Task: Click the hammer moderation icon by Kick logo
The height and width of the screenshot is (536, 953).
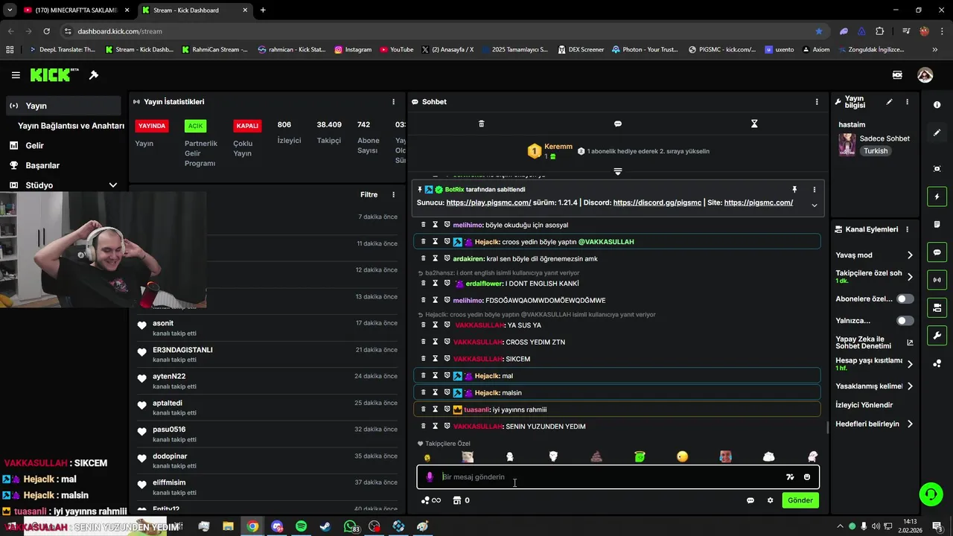Action: pyautogui.click(x=94, y=75)
